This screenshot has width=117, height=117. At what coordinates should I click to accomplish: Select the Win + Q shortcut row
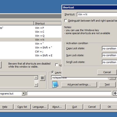[31, 36]
